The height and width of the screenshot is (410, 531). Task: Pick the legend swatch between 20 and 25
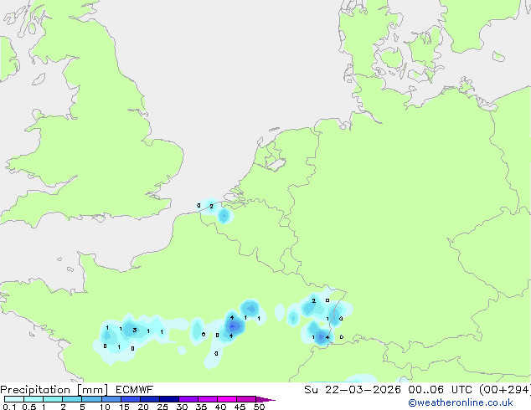(150, 399)
